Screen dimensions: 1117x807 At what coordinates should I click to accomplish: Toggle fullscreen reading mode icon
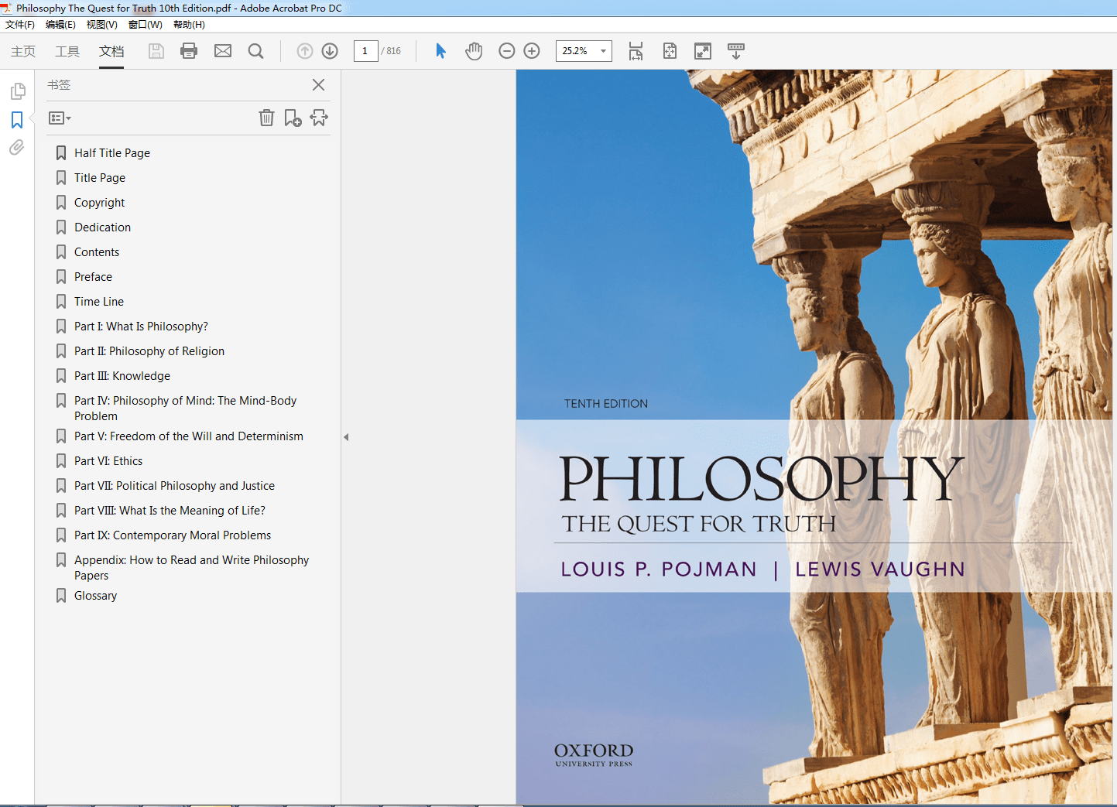tap(702, 50)
